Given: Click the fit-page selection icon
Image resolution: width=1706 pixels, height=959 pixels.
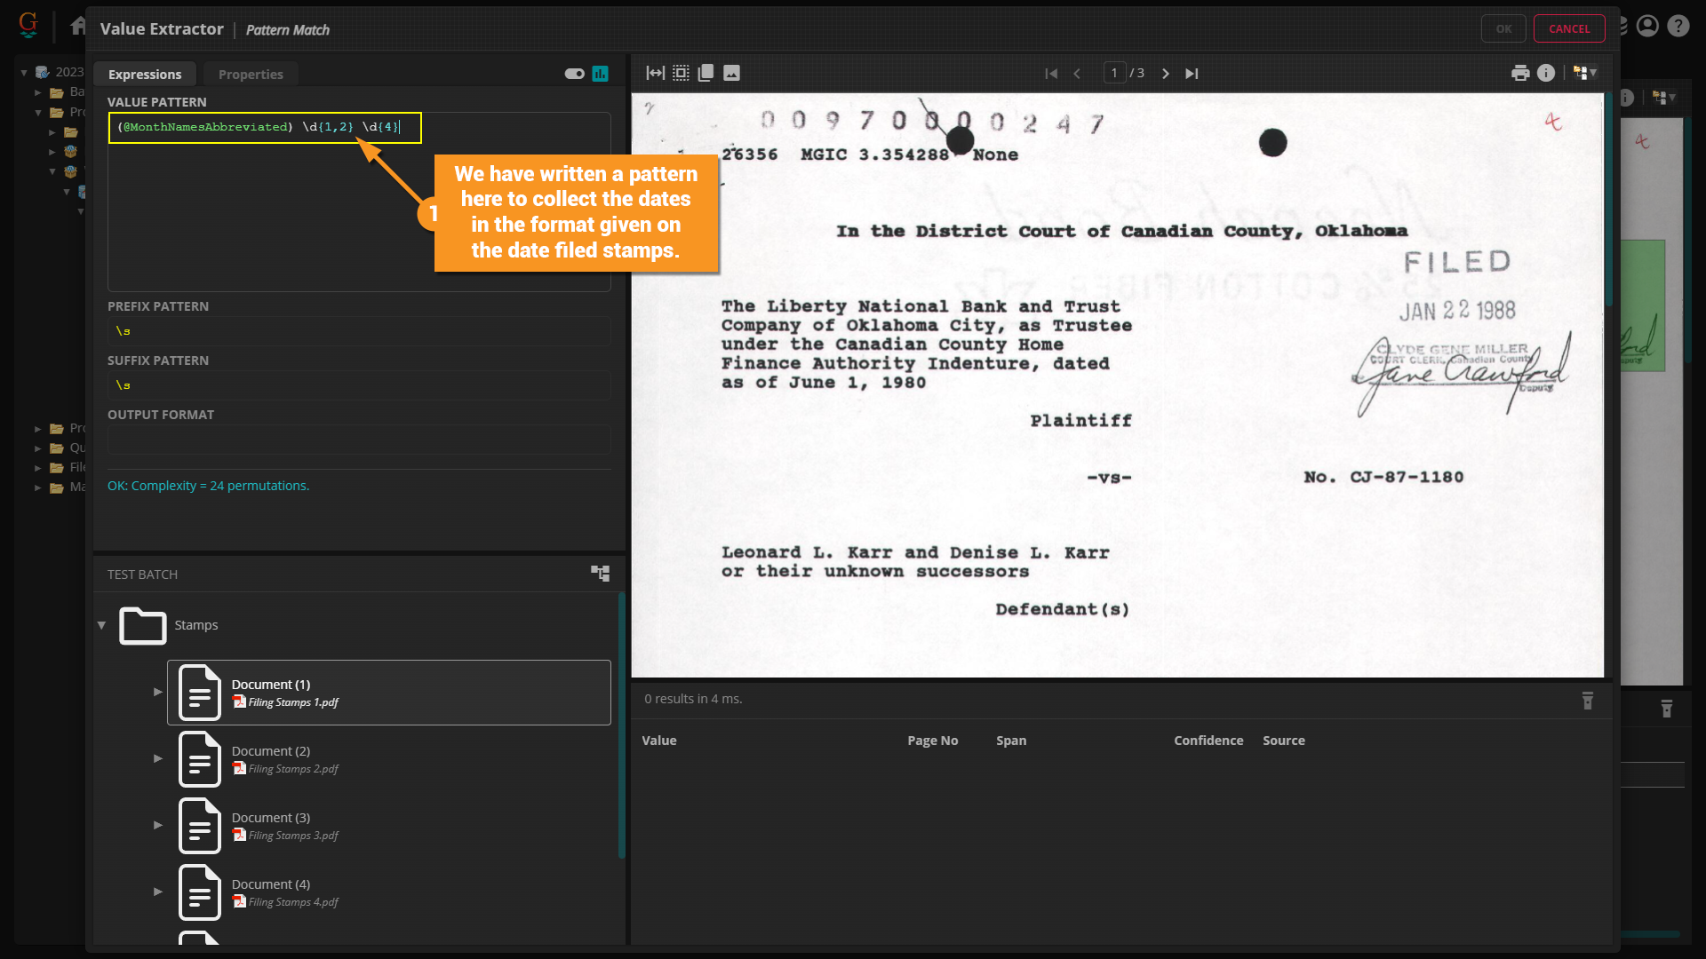Looking at the screenshot, I should pyautogui.click(x=681, y=73).
